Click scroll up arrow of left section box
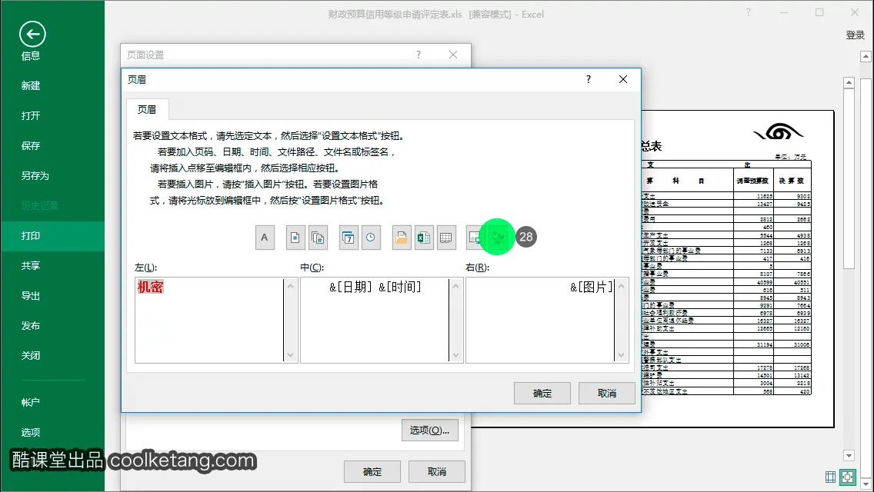The image size is (874, 492). click(290, 286)
